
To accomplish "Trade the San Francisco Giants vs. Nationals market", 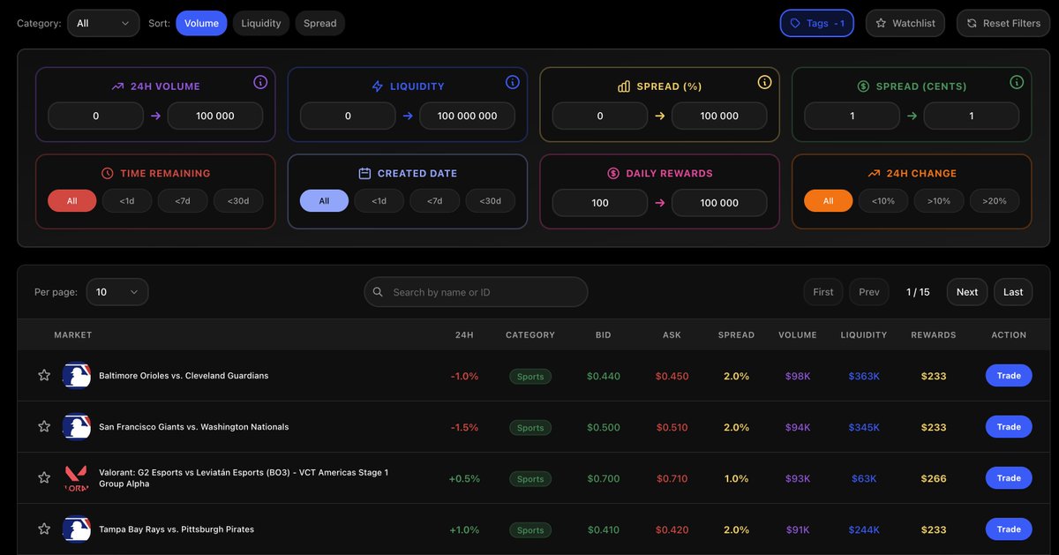I will [x=1009, y=427].
